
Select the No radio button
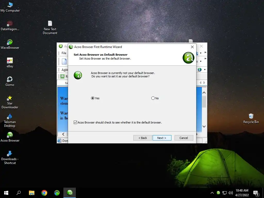[x=153, y=98]
